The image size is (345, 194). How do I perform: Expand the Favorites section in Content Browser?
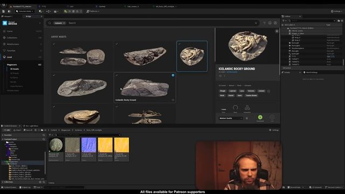coord(3,135)
